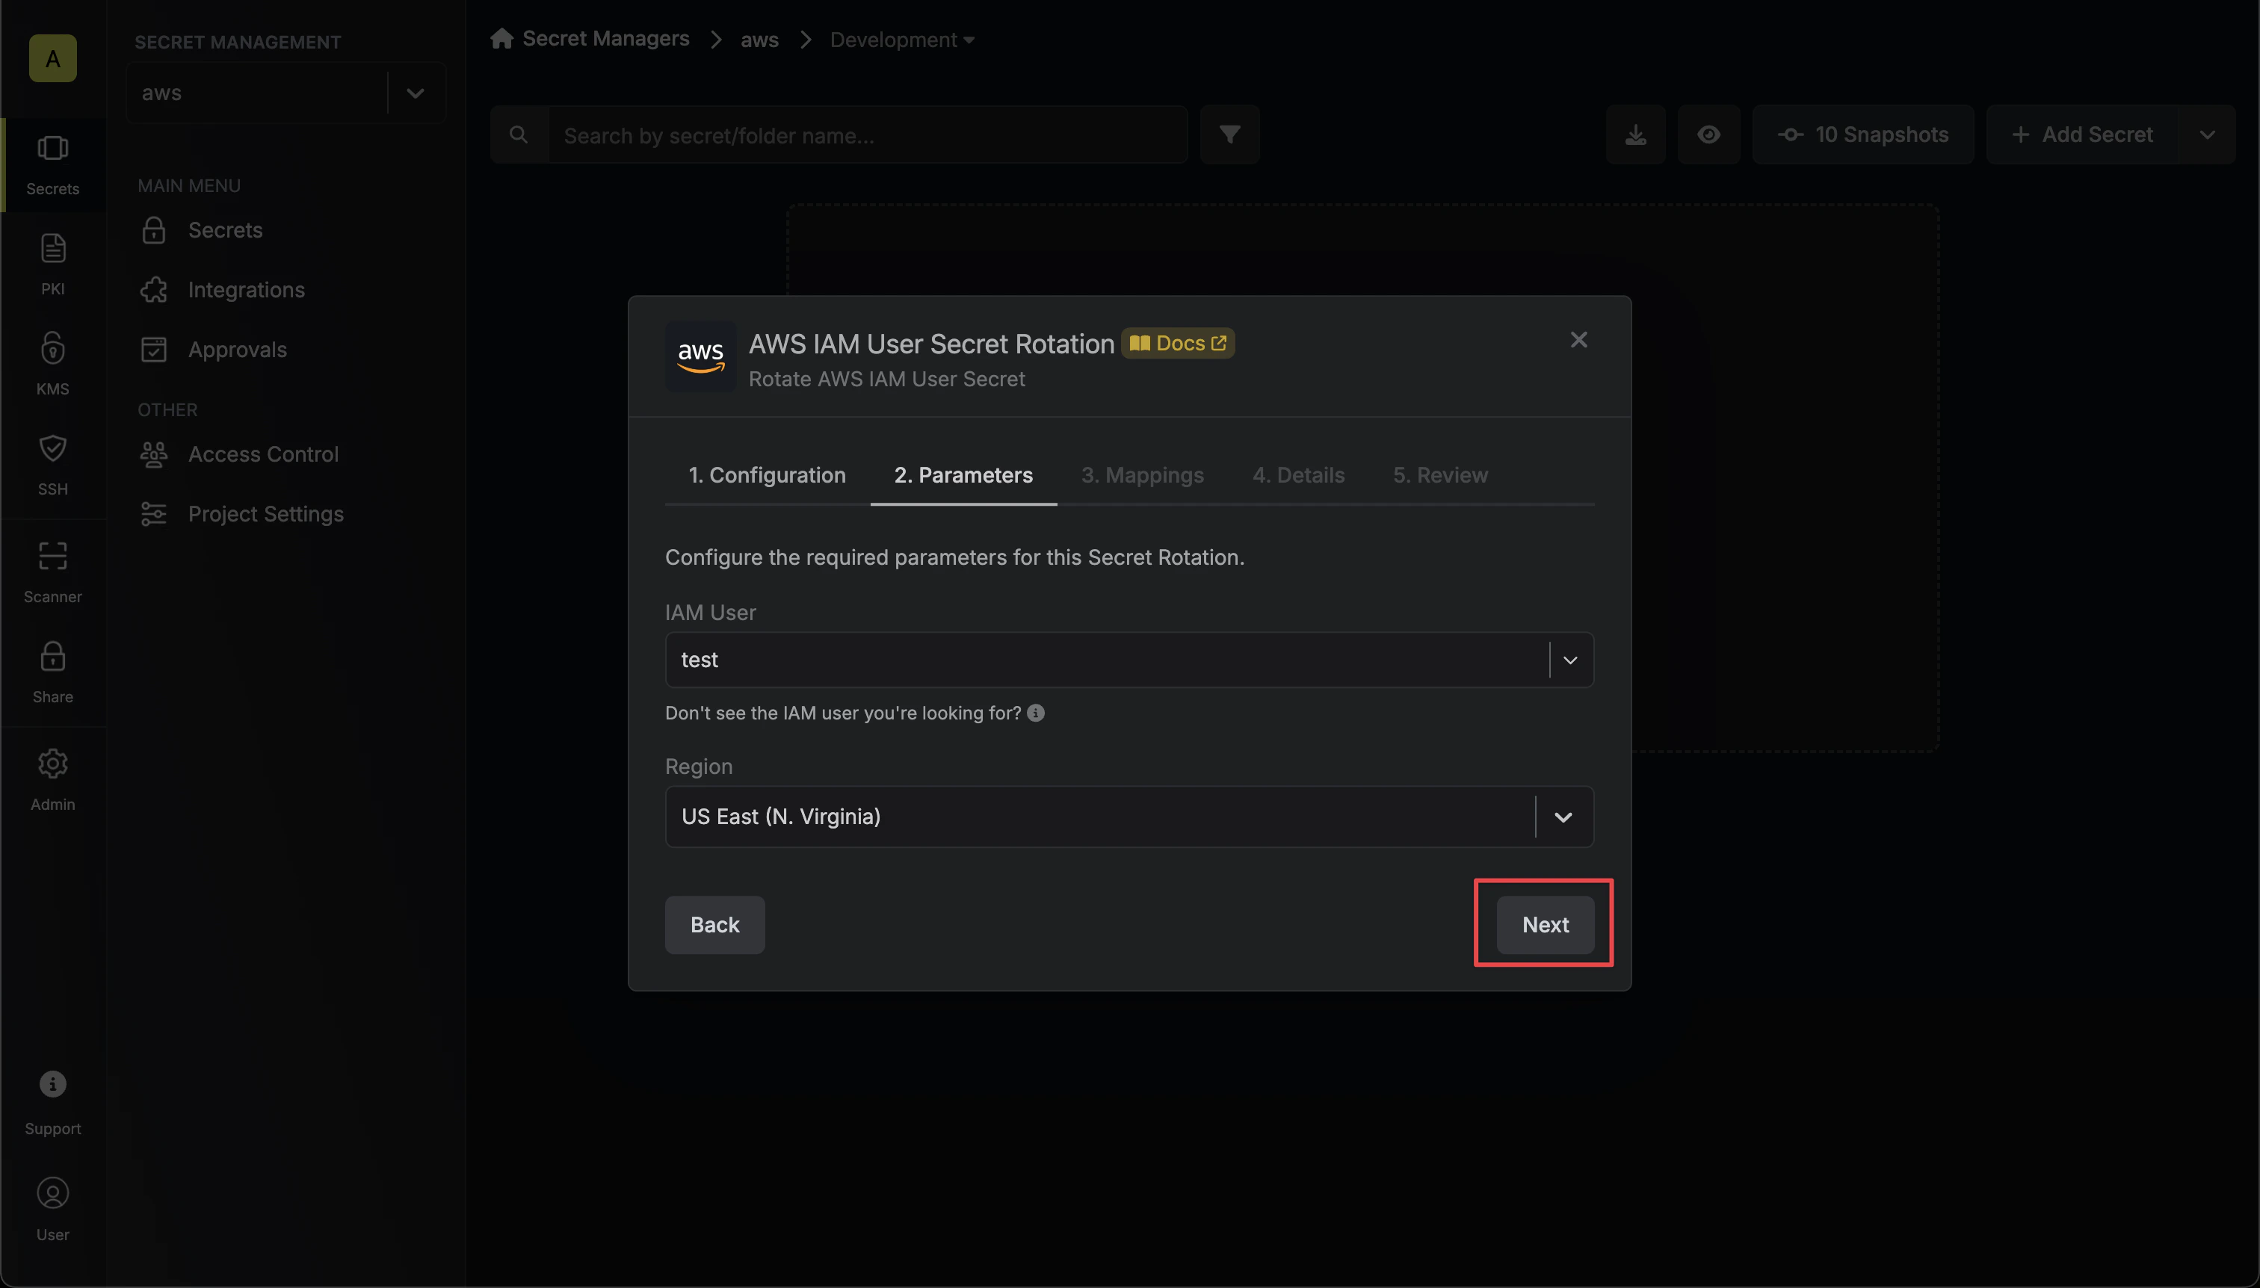Click the 'OTHER' sidebar heading

click(167, 409)
